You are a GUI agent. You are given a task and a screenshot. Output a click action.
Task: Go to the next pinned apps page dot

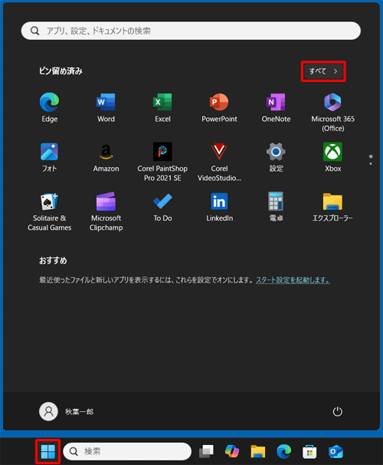pos(371,164)
